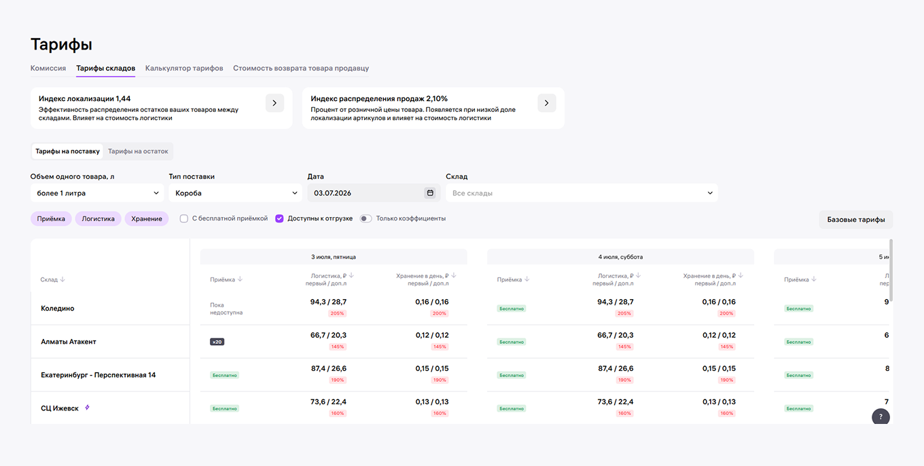Open the Тип поставки dropdown

point(236,193)
